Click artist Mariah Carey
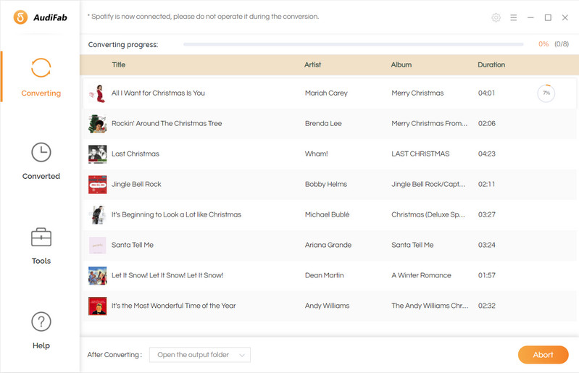579x373 pixels. click(x=326, y=93)
